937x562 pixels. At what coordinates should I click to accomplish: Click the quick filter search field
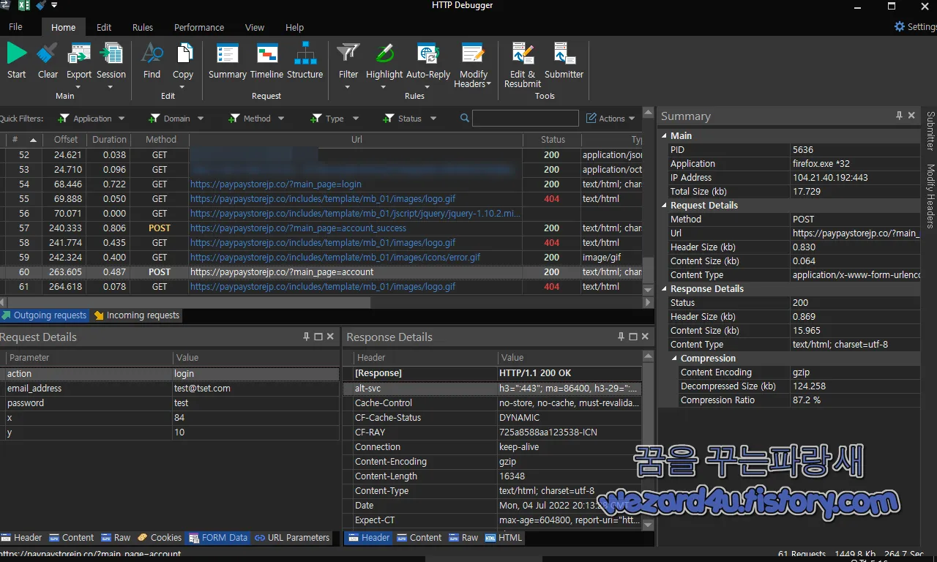click(525, 119)
